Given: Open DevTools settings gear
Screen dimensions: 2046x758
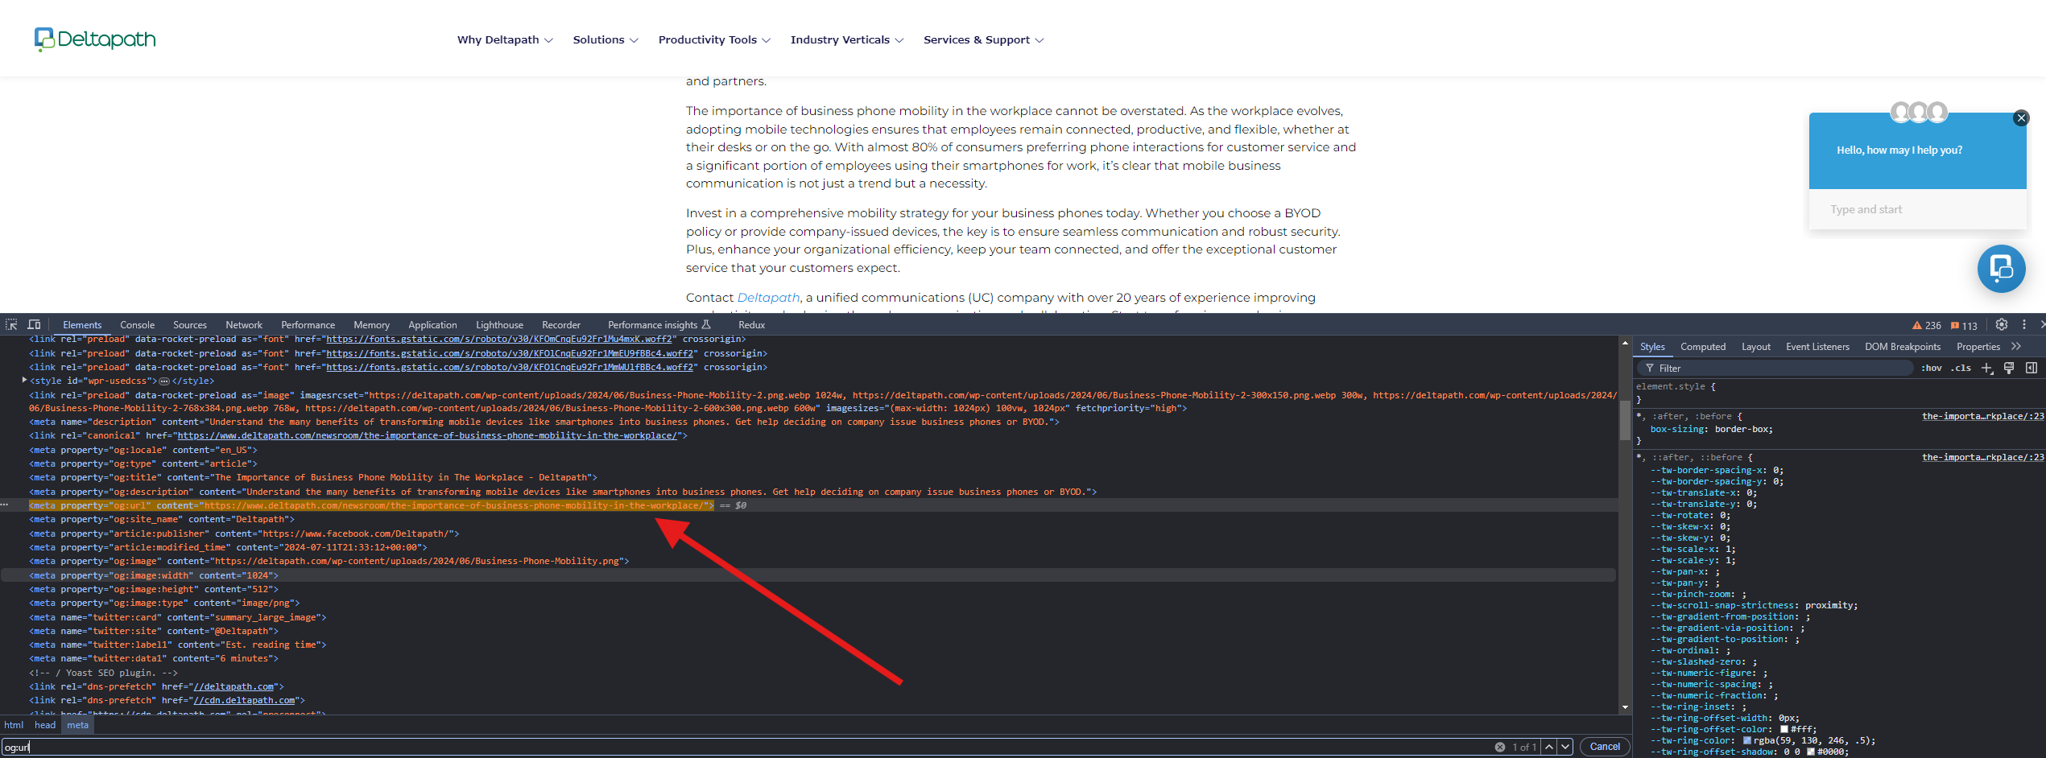Looking at the screenshot, I should coord(2001,324).
